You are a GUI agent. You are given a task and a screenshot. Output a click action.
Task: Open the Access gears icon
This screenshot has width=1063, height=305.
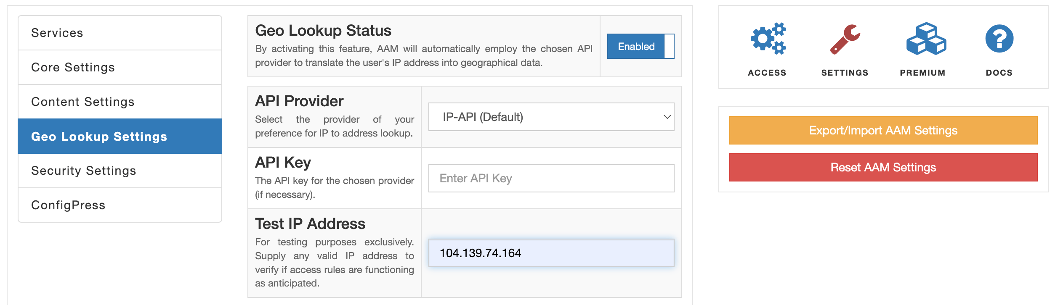tap(768, 39)
